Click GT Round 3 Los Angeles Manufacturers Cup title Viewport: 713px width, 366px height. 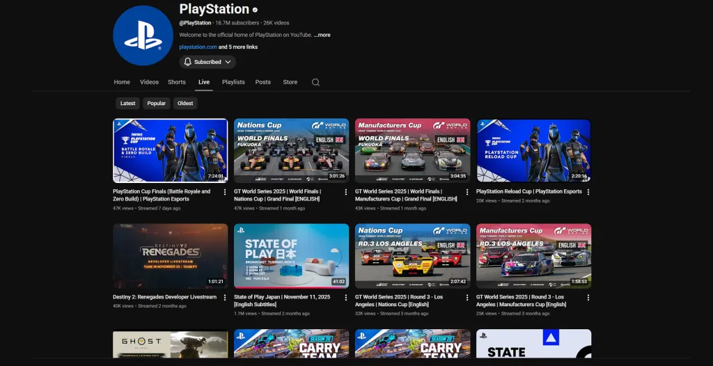521,301
